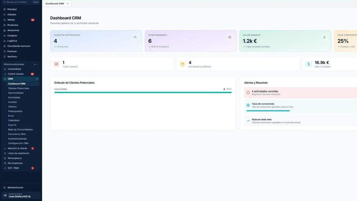357x201 pixels.
Task: Close the Dashboard CRM tab
Action: 67,4
